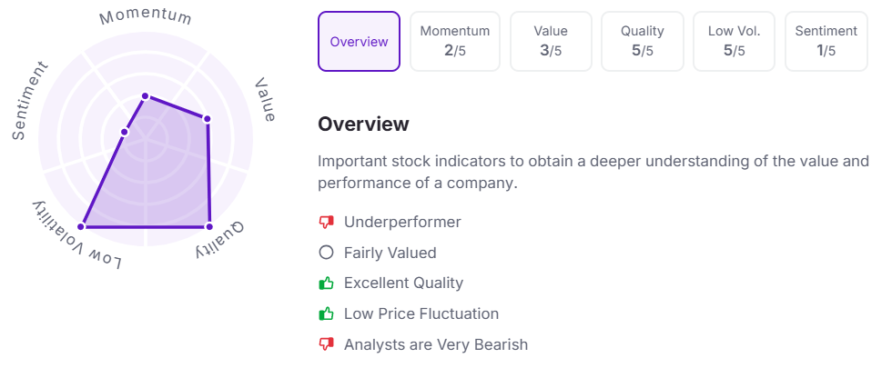Click the Underperformer label text
This screenshot has width=882, height=368.
tap(402, 222)
